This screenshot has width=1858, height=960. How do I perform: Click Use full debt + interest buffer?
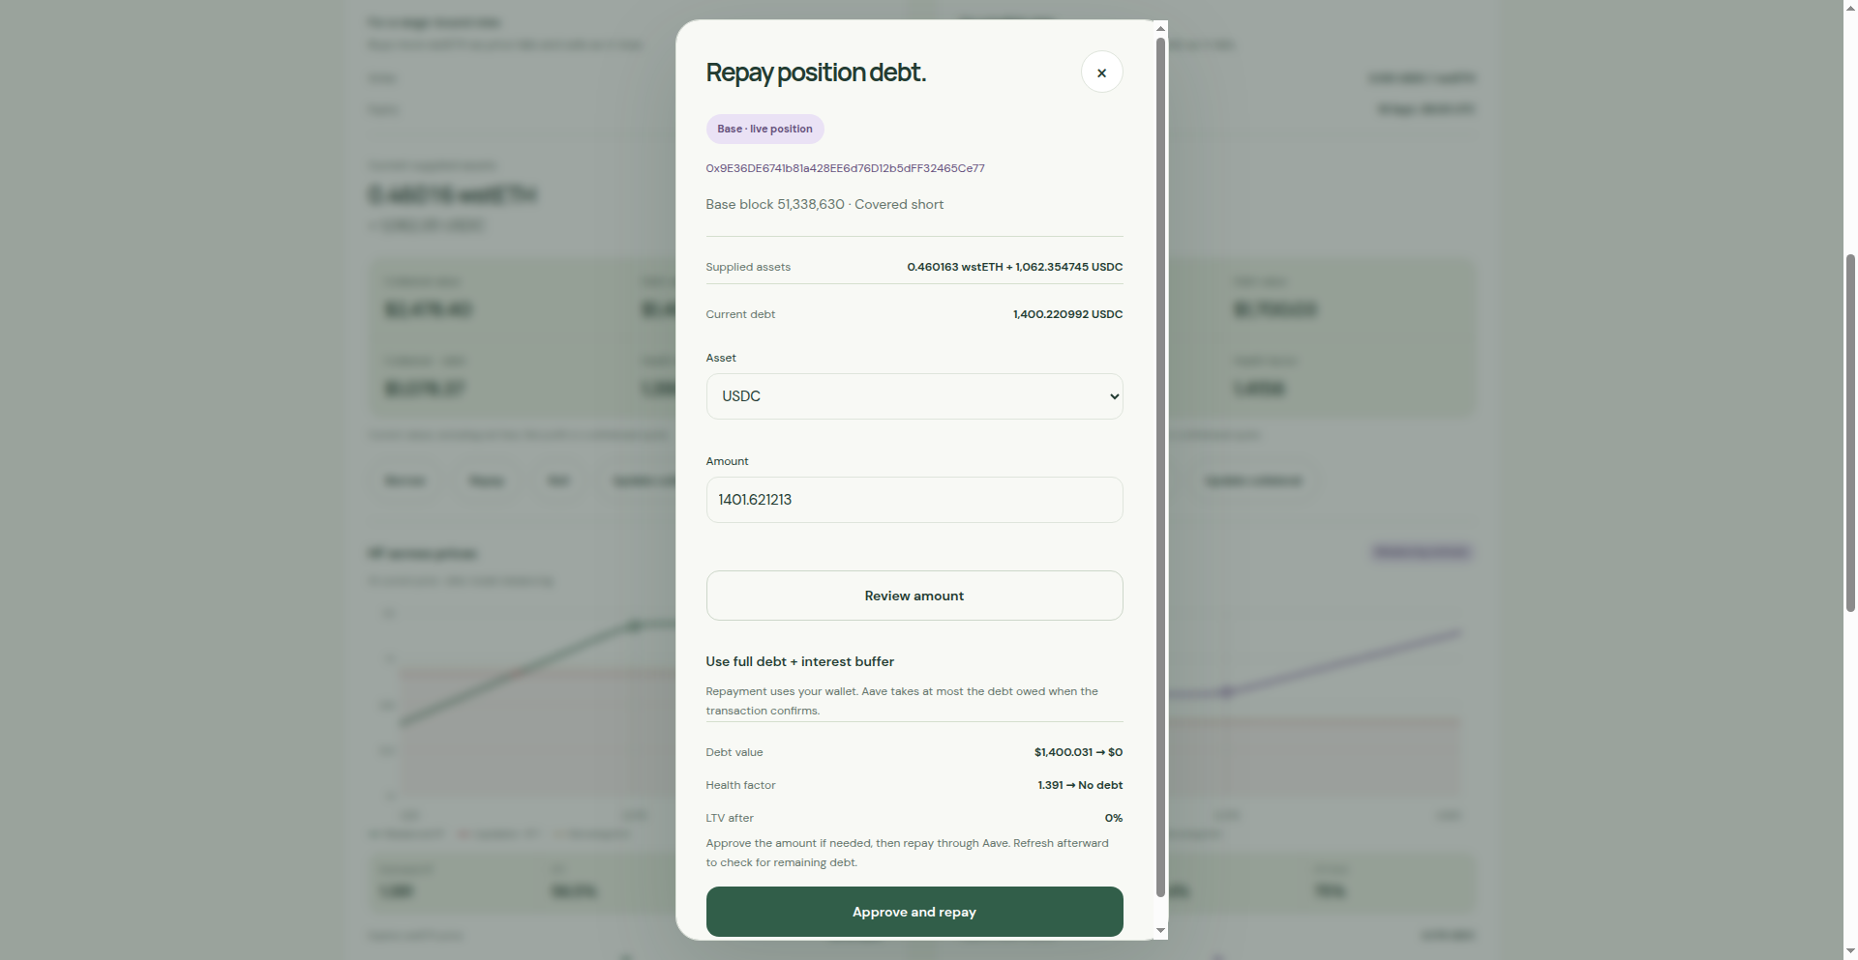point(799,661)
